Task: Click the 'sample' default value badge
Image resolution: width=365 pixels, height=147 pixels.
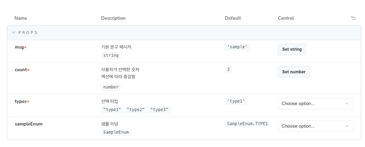Action: point(237,47)
